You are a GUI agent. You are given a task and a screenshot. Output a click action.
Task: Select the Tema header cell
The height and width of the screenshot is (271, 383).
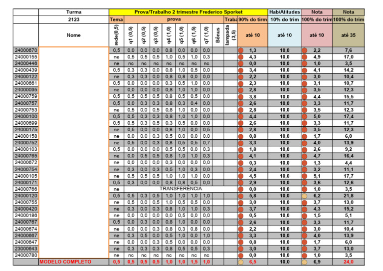[117, 19]
